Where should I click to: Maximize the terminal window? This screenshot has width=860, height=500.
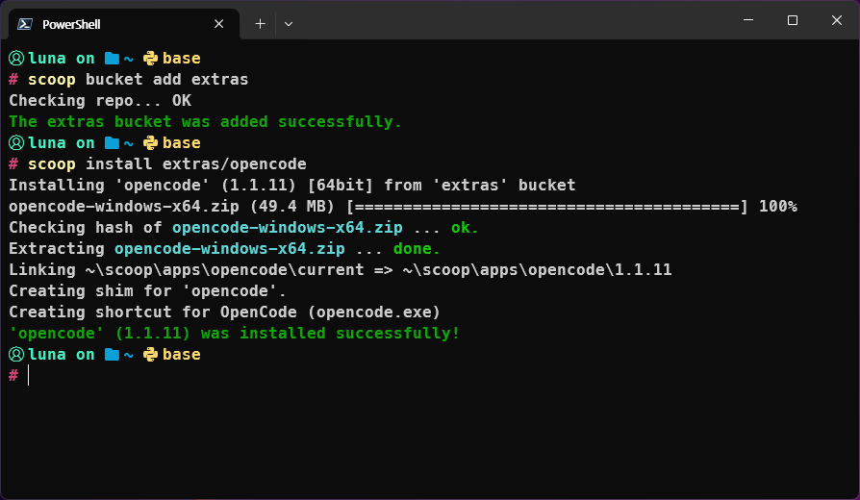[793, 20]
